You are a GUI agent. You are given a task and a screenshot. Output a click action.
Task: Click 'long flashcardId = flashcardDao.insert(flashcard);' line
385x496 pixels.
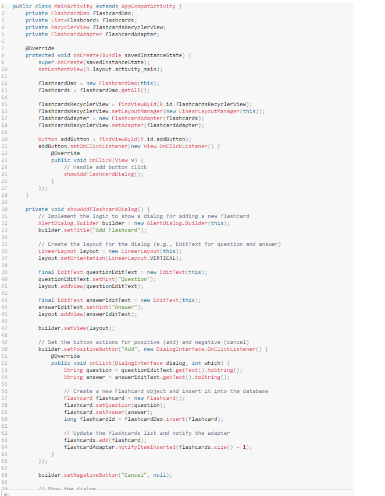(x=144, y=419)
